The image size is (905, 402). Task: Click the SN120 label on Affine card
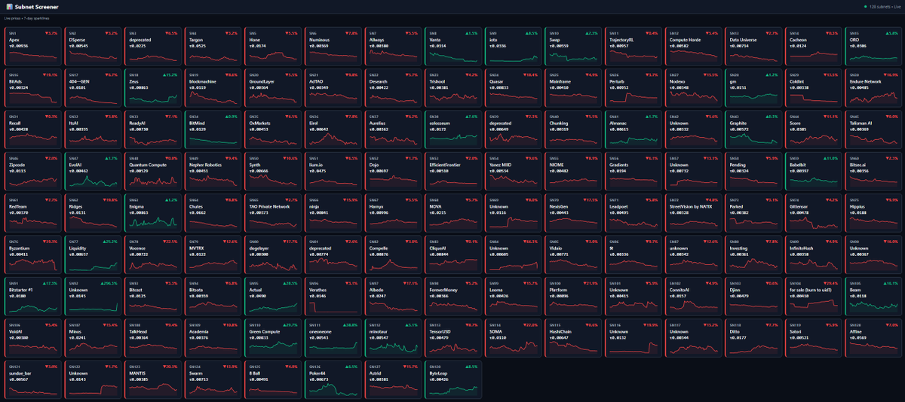[854, 324]
